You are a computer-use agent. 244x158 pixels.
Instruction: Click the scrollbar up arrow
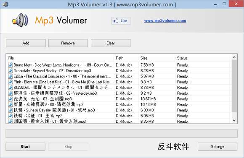234,57
